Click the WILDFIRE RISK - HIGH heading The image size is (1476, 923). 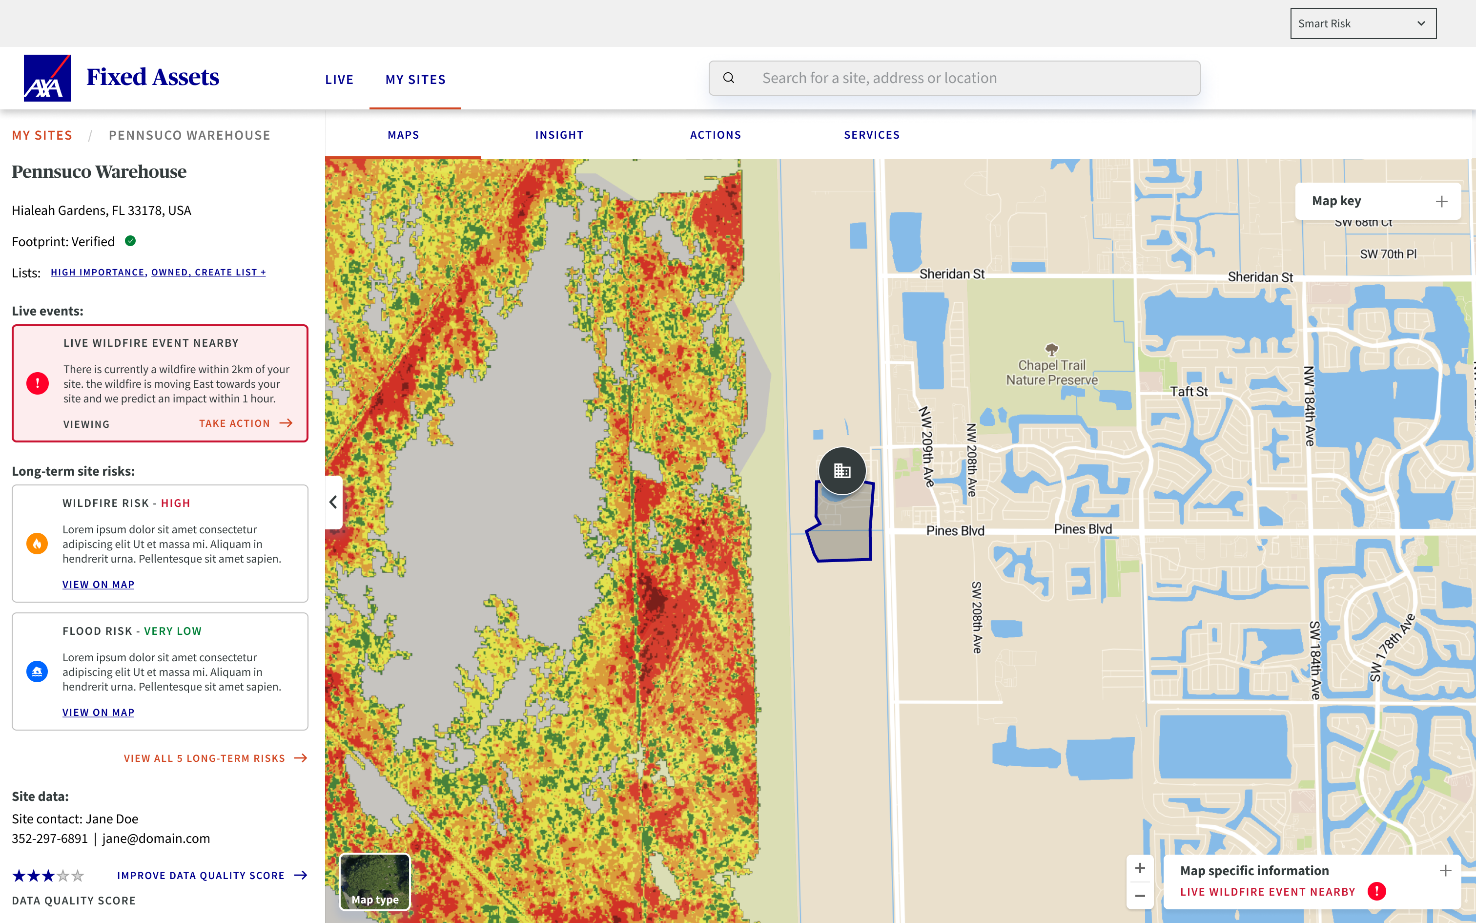[126, 503]
